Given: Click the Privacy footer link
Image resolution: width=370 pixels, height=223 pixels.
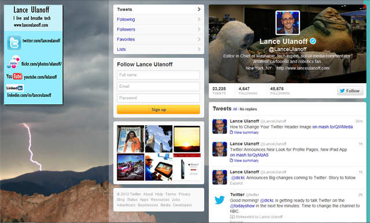Looking at the screenshot, I should [184, 194].
